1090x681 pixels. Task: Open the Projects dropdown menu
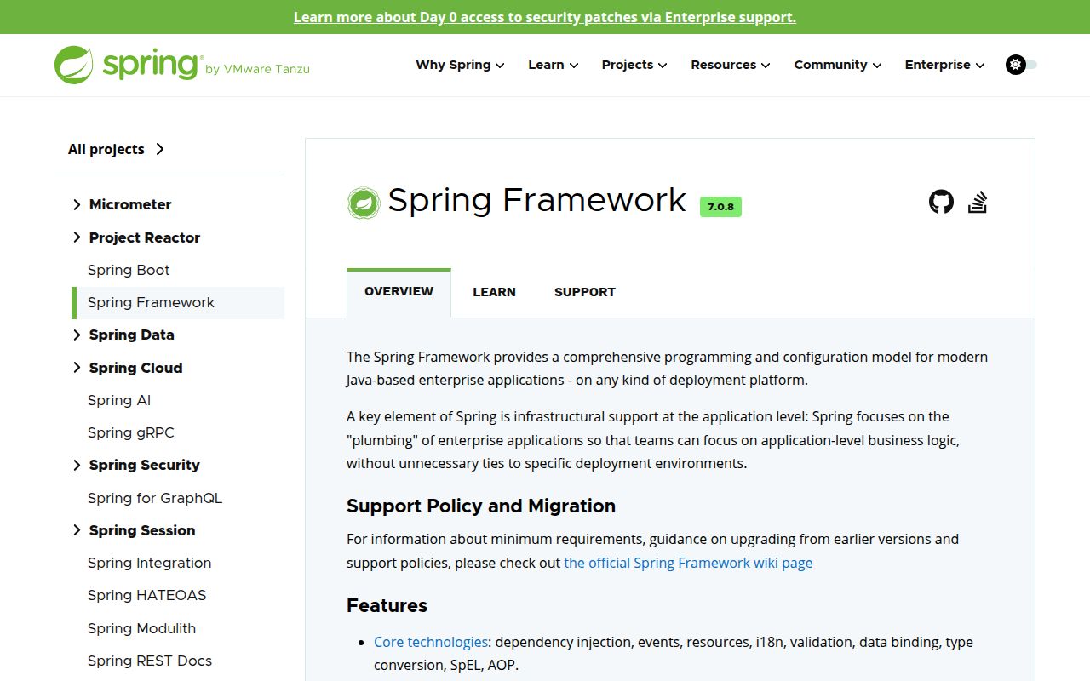634,65
